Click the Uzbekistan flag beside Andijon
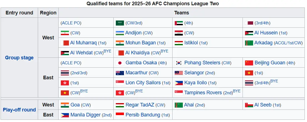Image resolution: width=307 pixels, height=122 pixels. [120, 33]
